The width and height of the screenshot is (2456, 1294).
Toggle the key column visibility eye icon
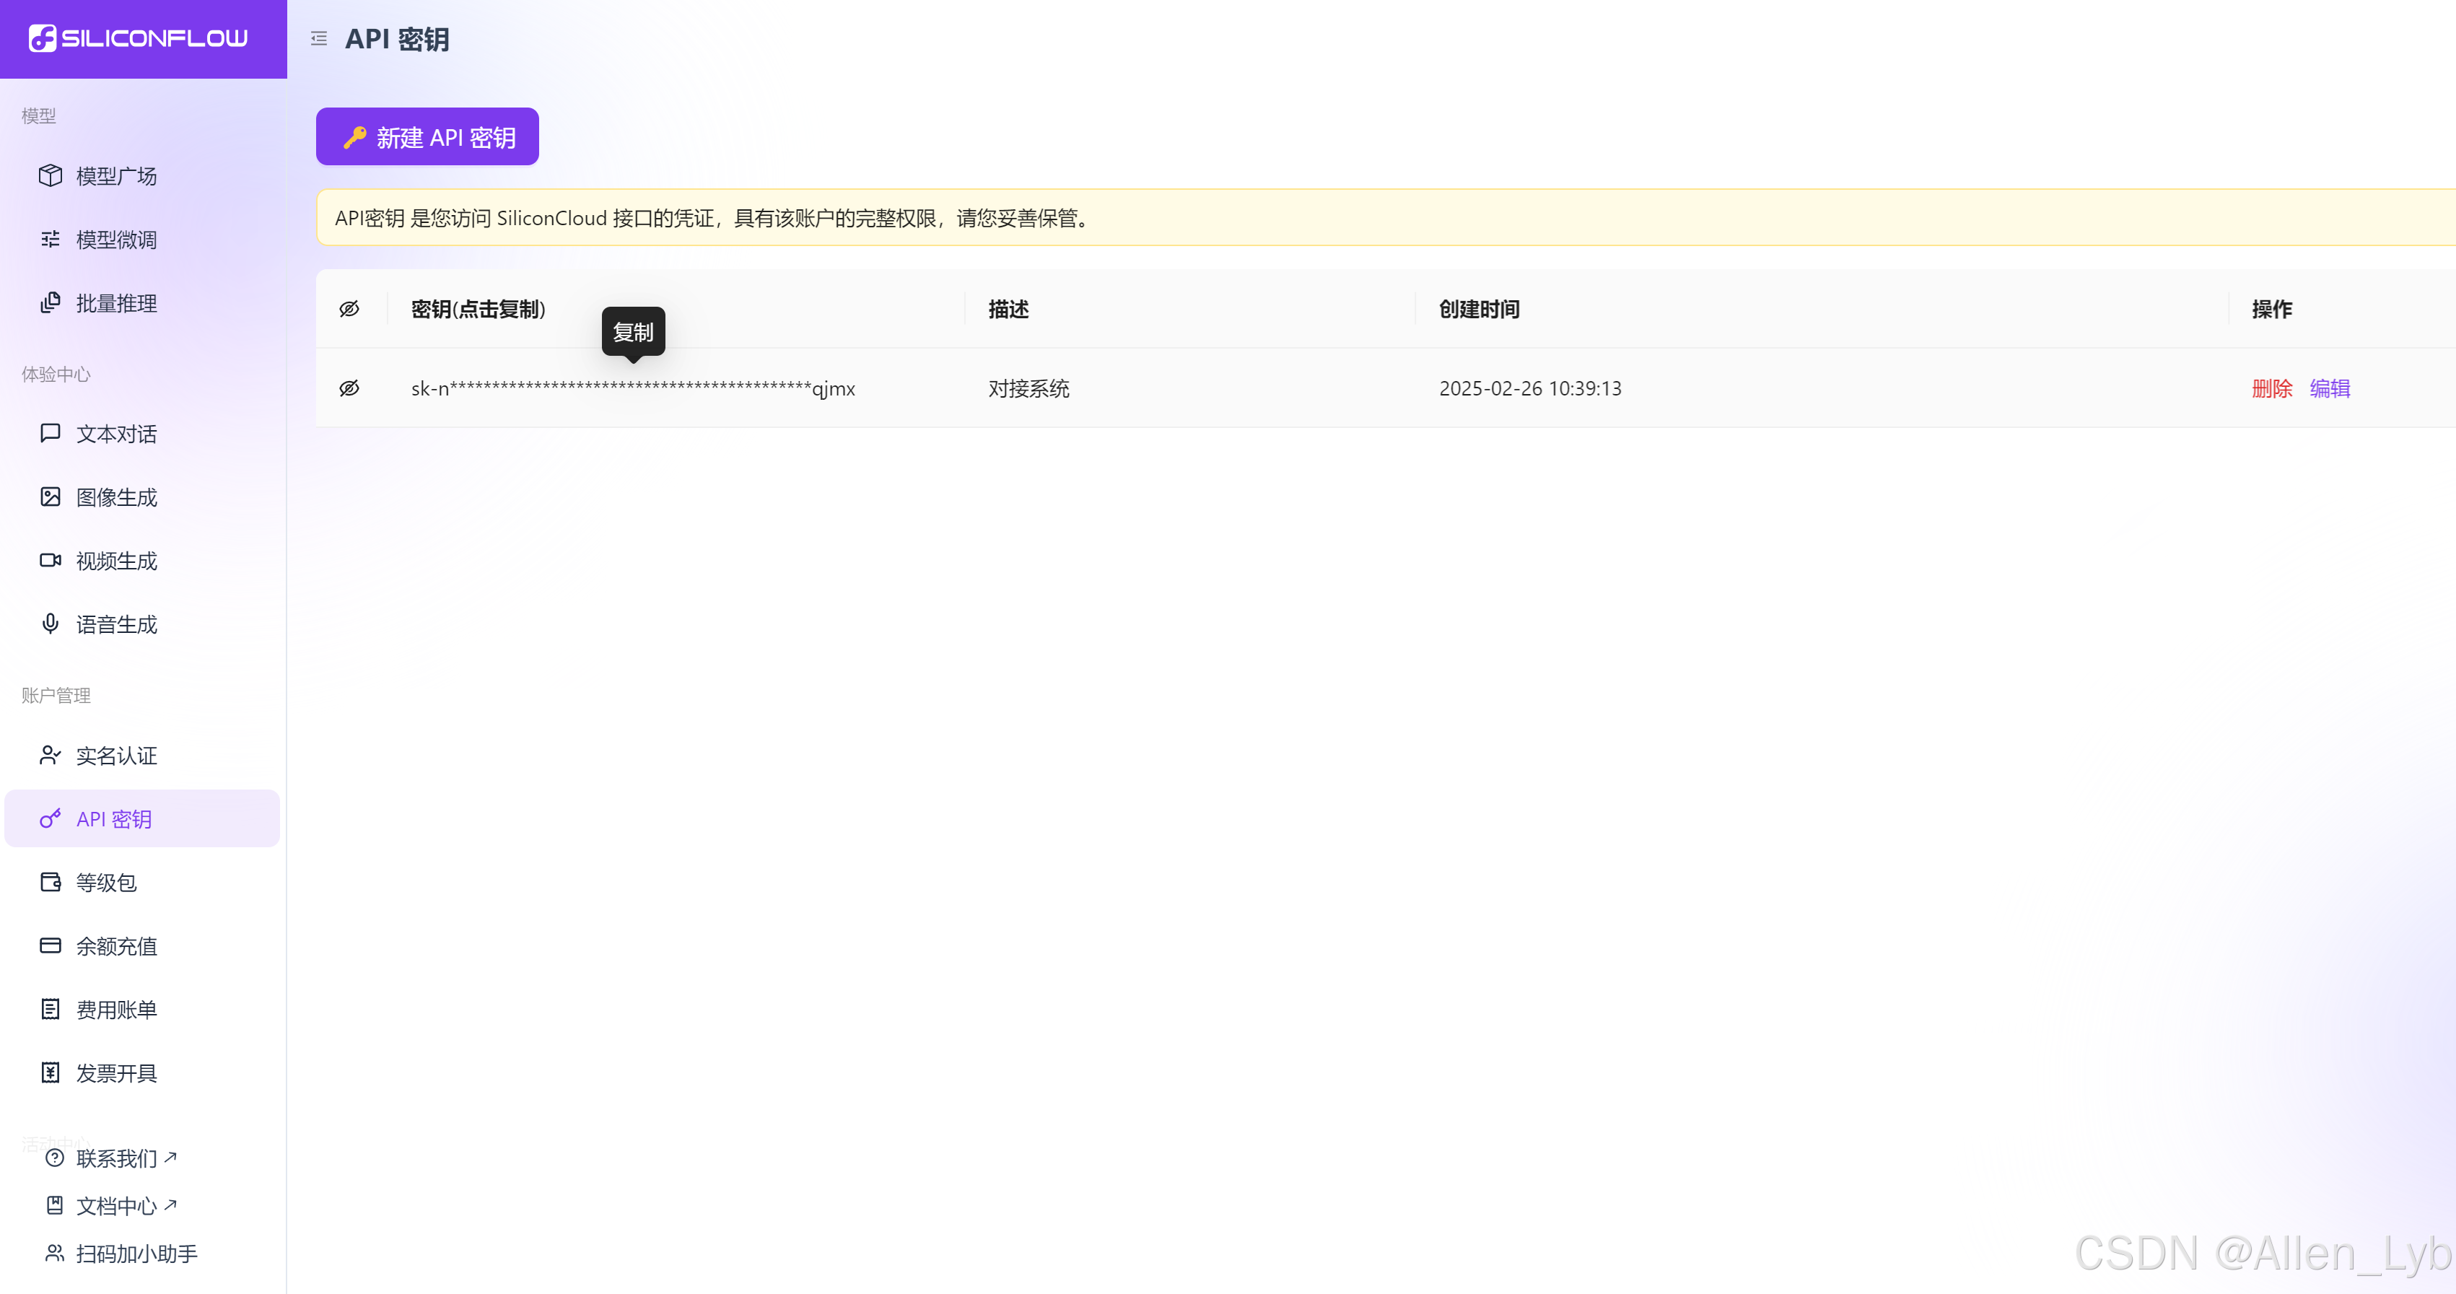(x=349, y=308)
